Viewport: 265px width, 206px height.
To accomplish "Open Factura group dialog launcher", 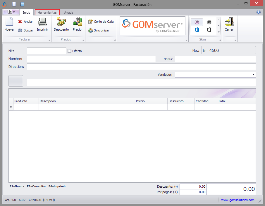I will (x=49, y=40).
